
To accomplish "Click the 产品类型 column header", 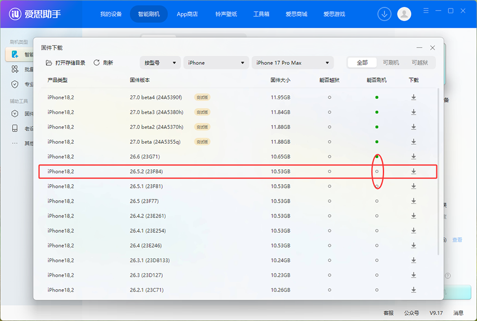I will 57,80.
